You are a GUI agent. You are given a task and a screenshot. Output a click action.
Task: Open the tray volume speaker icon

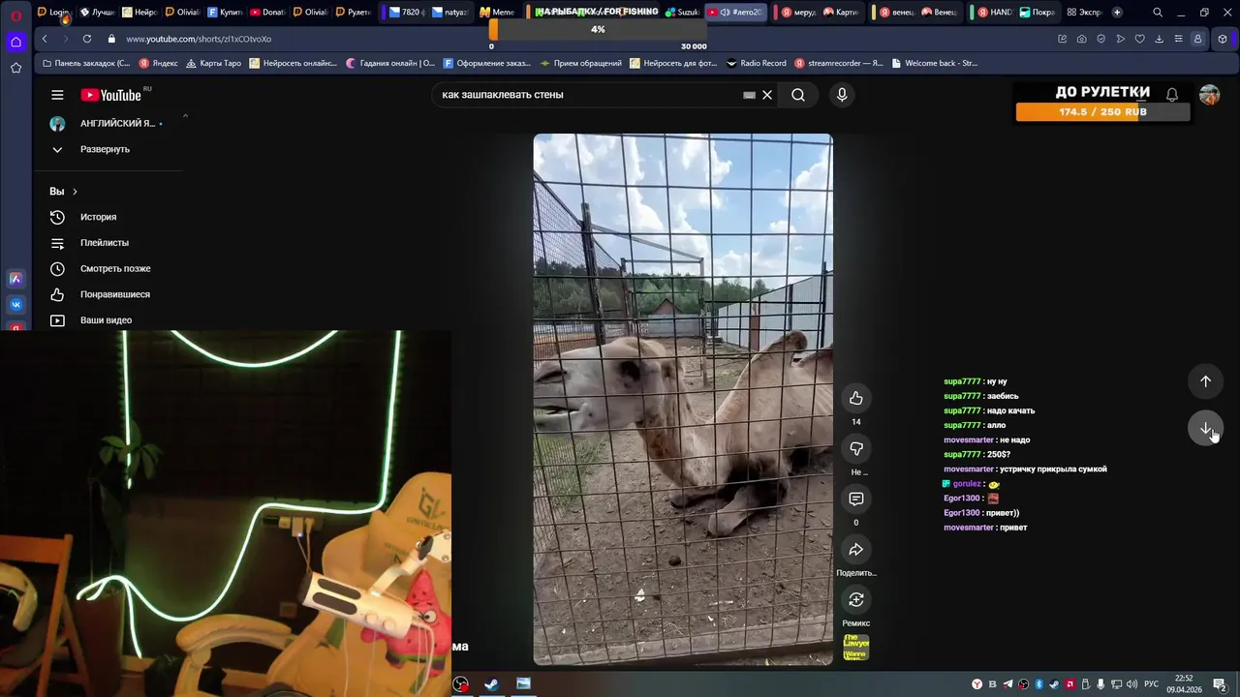pos(1131,684)
